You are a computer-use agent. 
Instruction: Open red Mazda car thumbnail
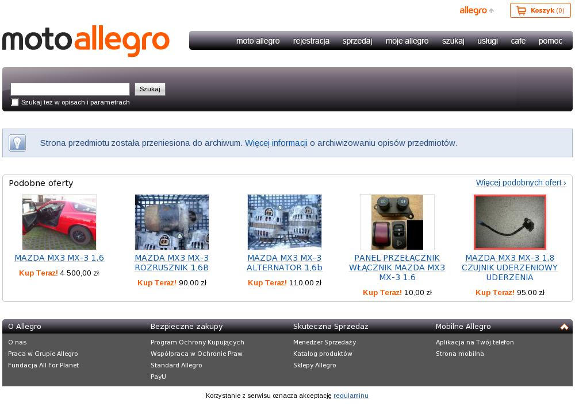point(59,222)
